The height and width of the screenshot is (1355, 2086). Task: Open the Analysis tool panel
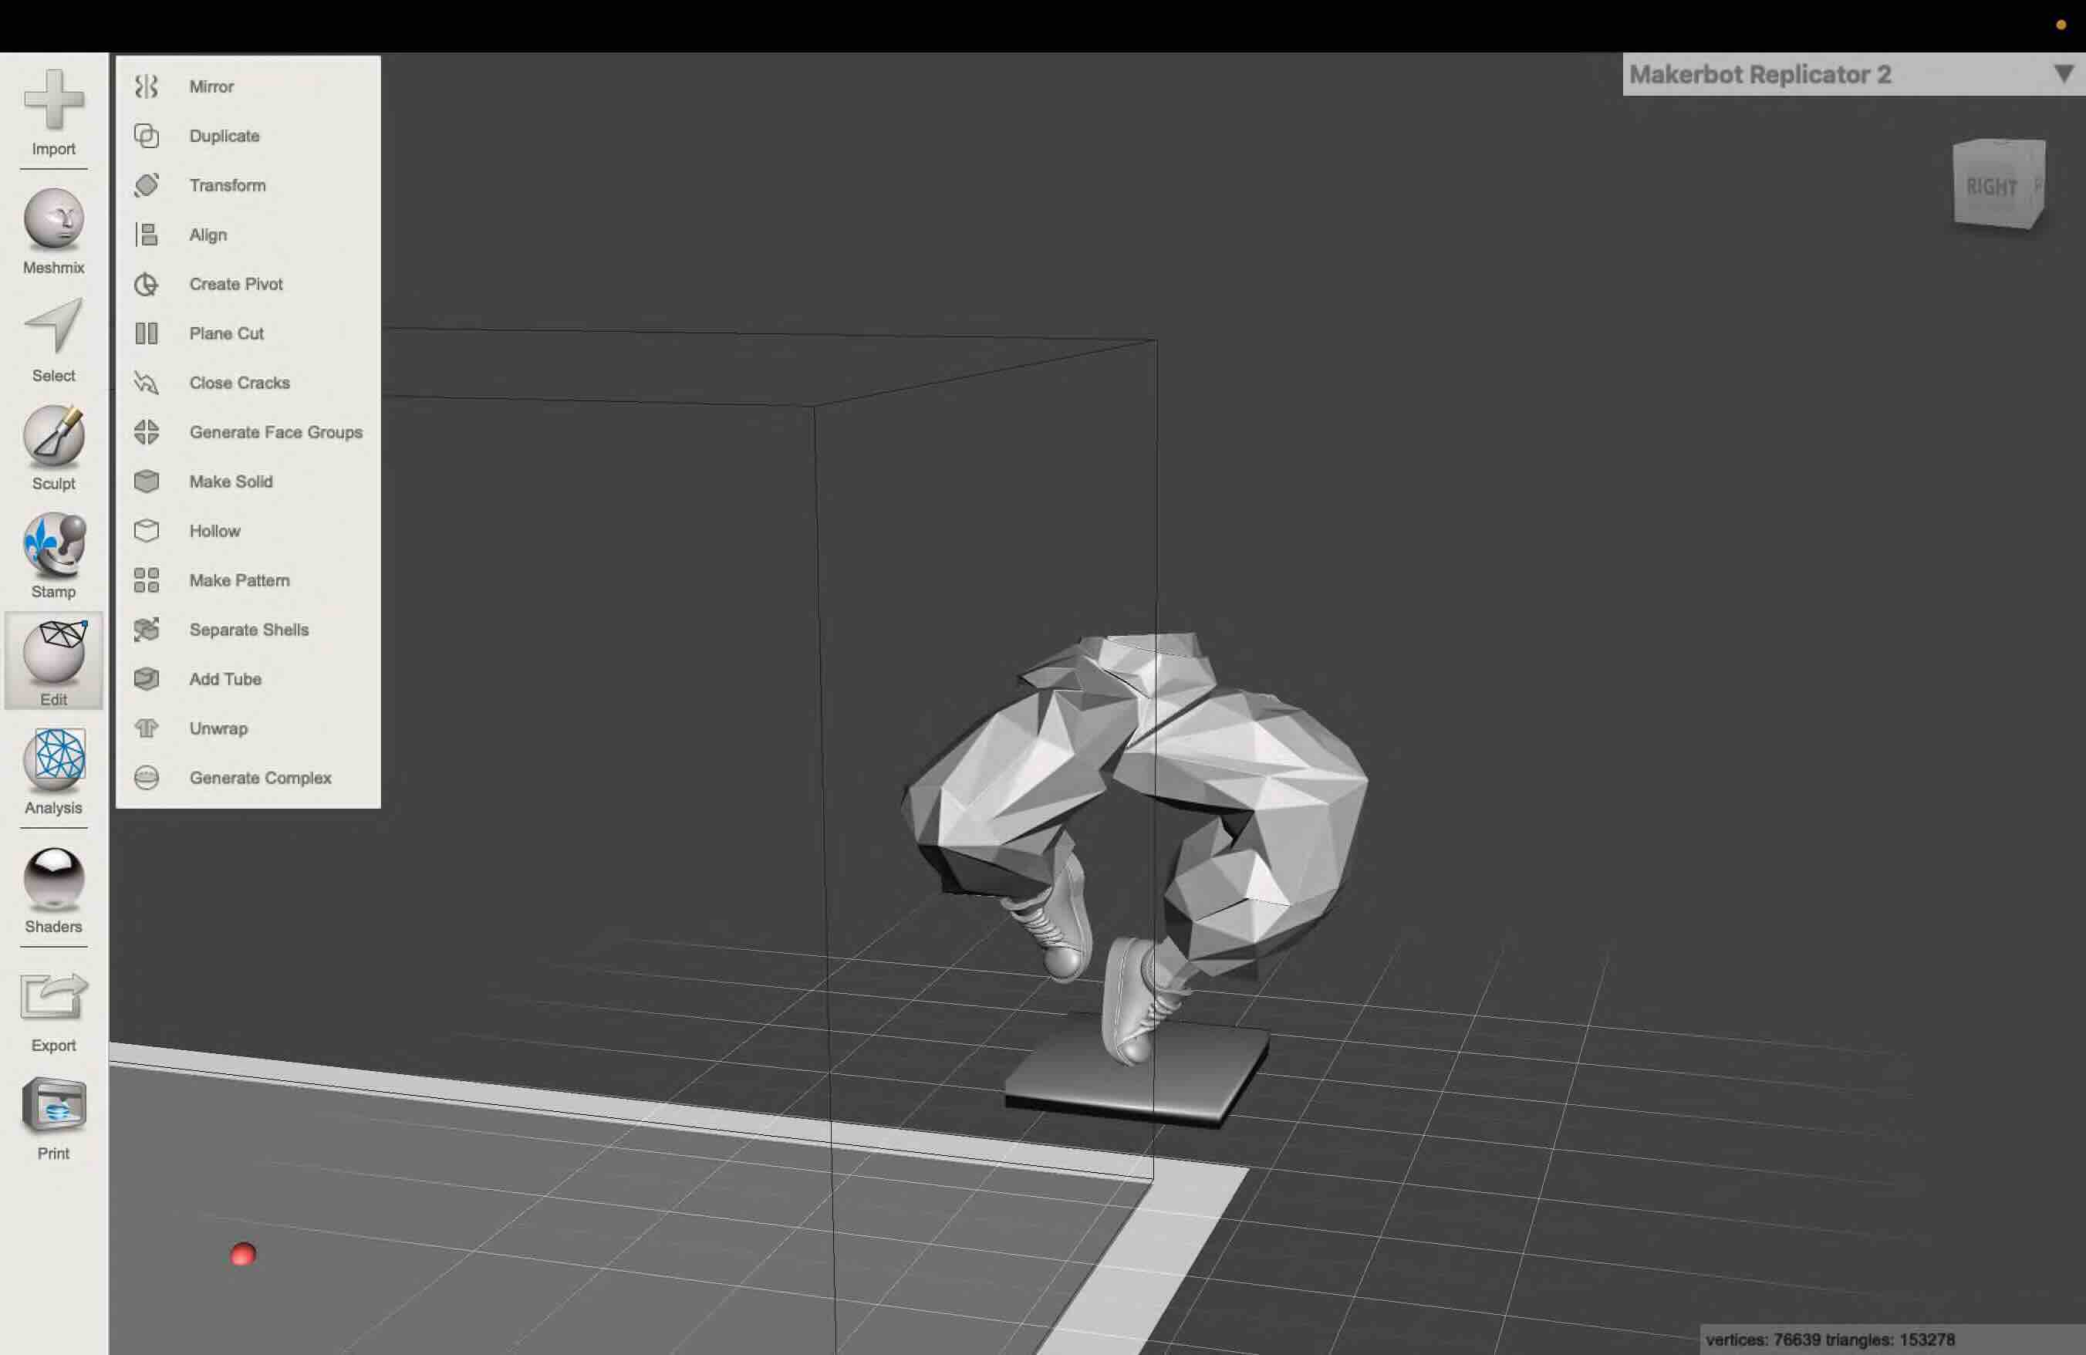(53, 759)
